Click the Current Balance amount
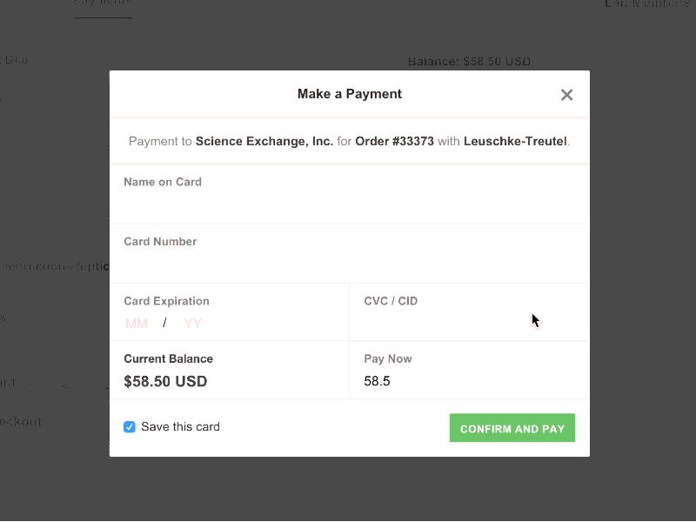 click(165, 381)
